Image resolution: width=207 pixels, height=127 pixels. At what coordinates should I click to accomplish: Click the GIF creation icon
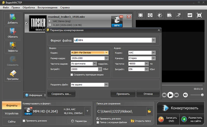[x=190, y=15]
